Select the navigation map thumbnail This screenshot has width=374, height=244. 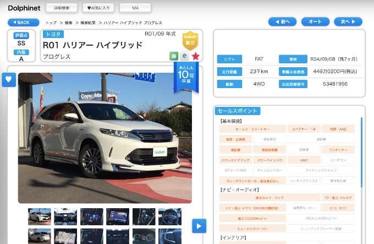click(x=65, y=236)
